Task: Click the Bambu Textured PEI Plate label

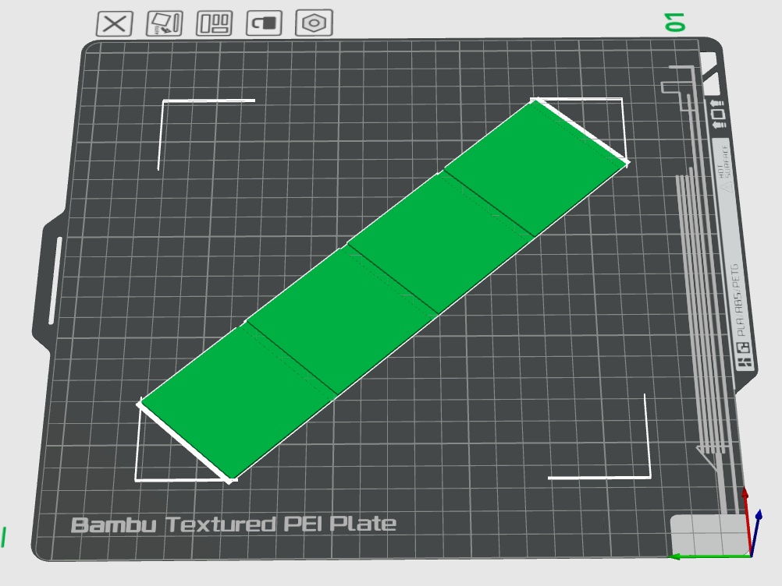Action: pyautogui.click(x=233, y=524)
